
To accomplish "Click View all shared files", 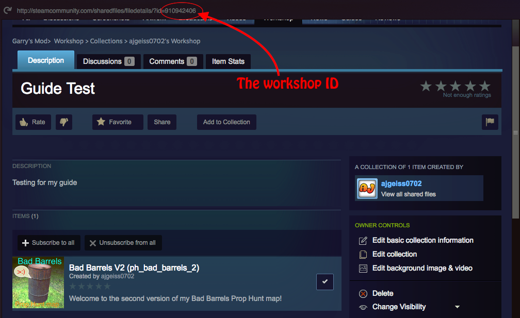I will pos(408,194).
